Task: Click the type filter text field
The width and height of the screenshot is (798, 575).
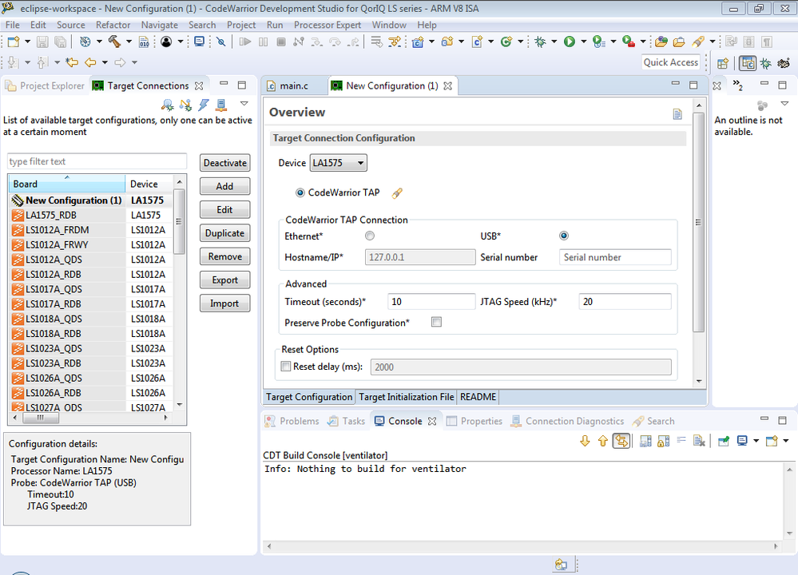Action: (x=97, y=161)
